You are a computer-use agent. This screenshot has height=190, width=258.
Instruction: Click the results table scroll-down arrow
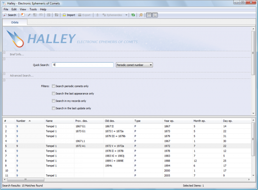coord(253,176)
